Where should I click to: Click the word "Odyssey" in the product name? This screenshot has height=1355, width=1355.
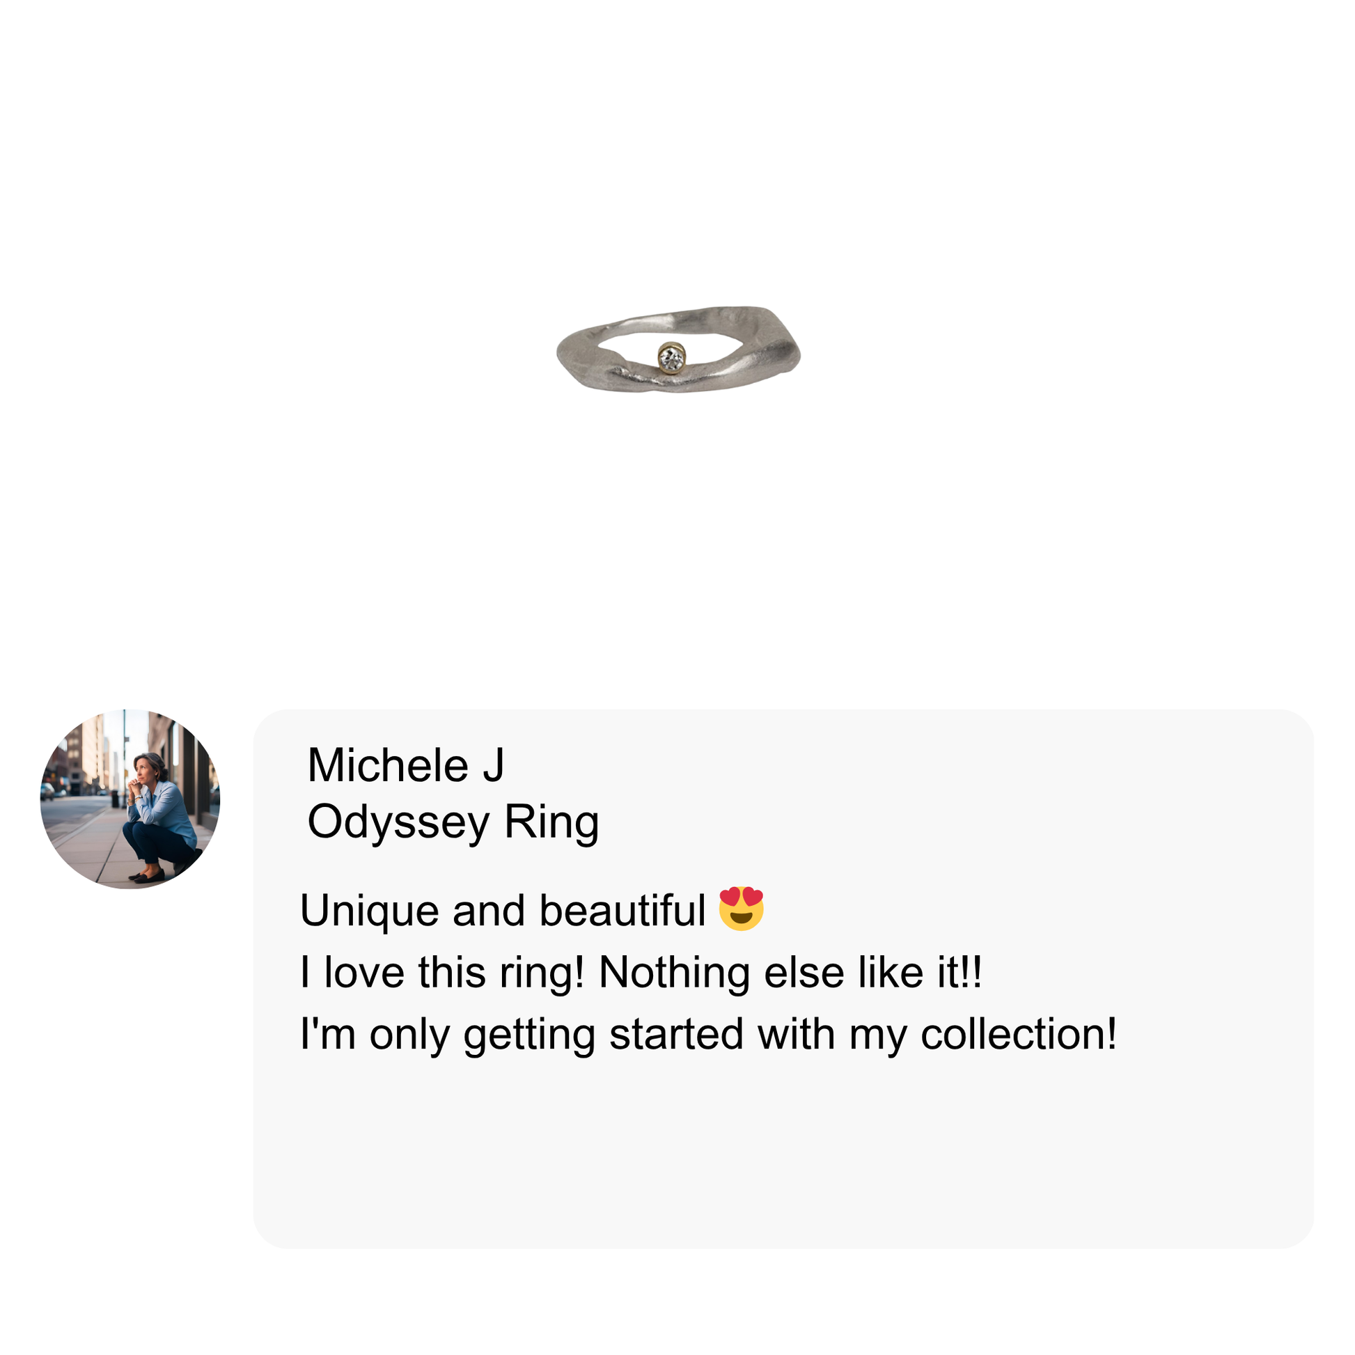click(398, 822)
